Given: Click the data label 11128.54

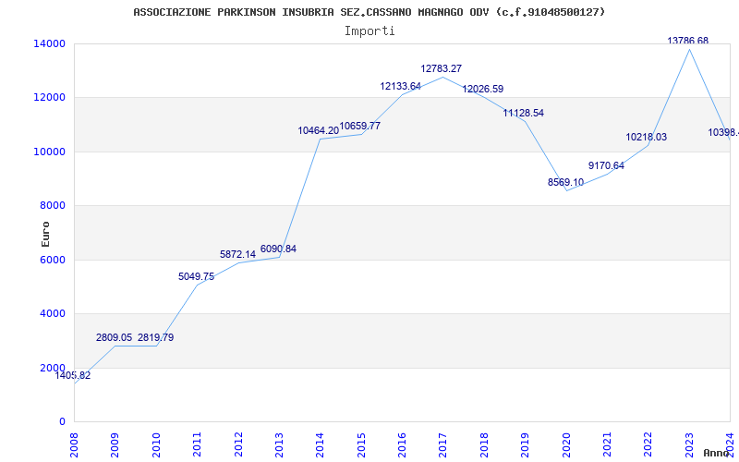Looking at the screenshot, I should [523, 113].
